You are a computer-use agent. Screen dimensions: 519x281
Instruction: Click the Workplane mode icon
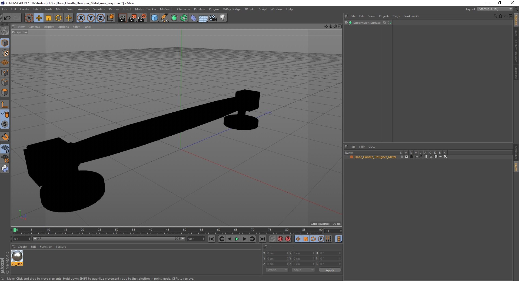(x=5, y=63)
